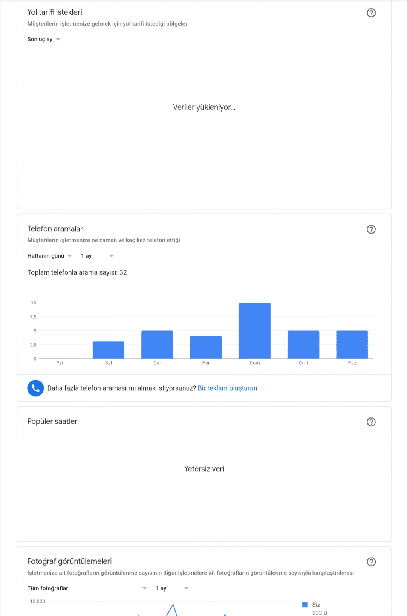Click the Per bar in the chart
Screen dimensions: 407x616
tap(206, 347)
